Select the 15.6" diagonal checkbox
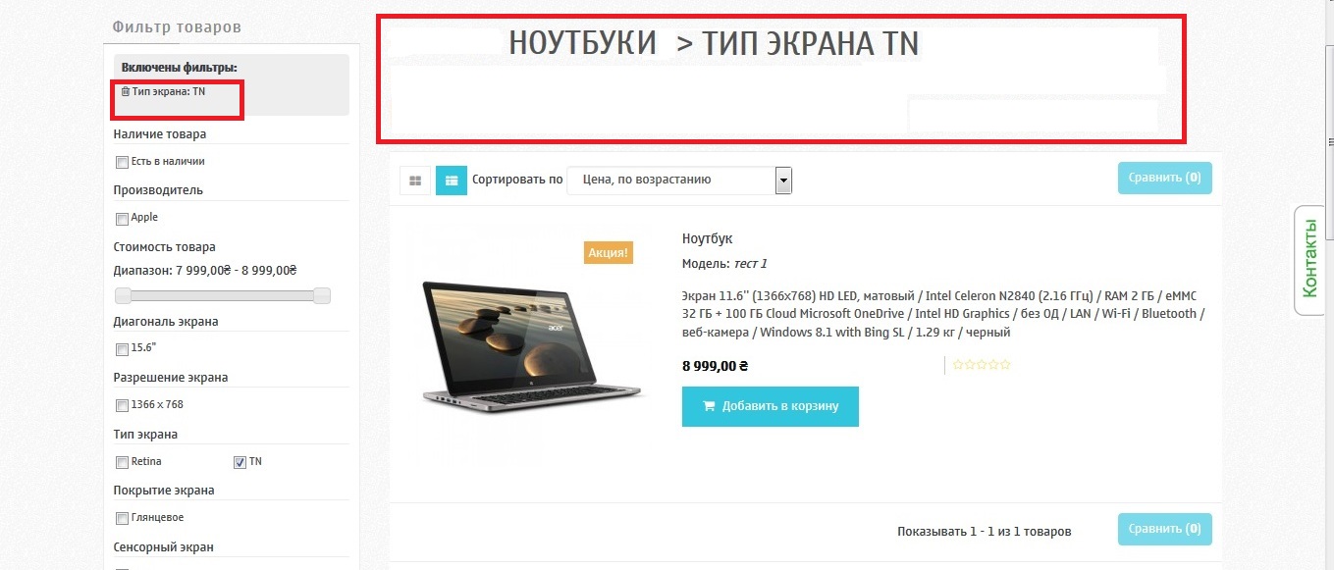 click(x=123, y=349)
